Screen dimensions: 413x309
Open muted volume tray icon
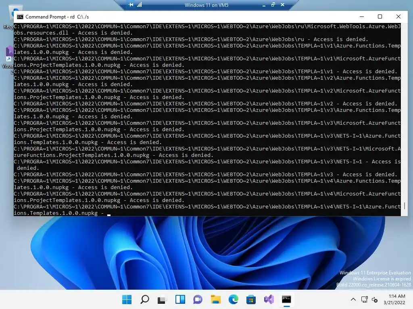pos(375,299)
